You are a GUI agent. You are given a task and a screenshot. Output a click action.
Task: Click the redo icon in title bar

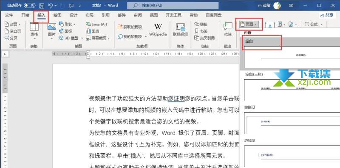click(x=62, y=6)
